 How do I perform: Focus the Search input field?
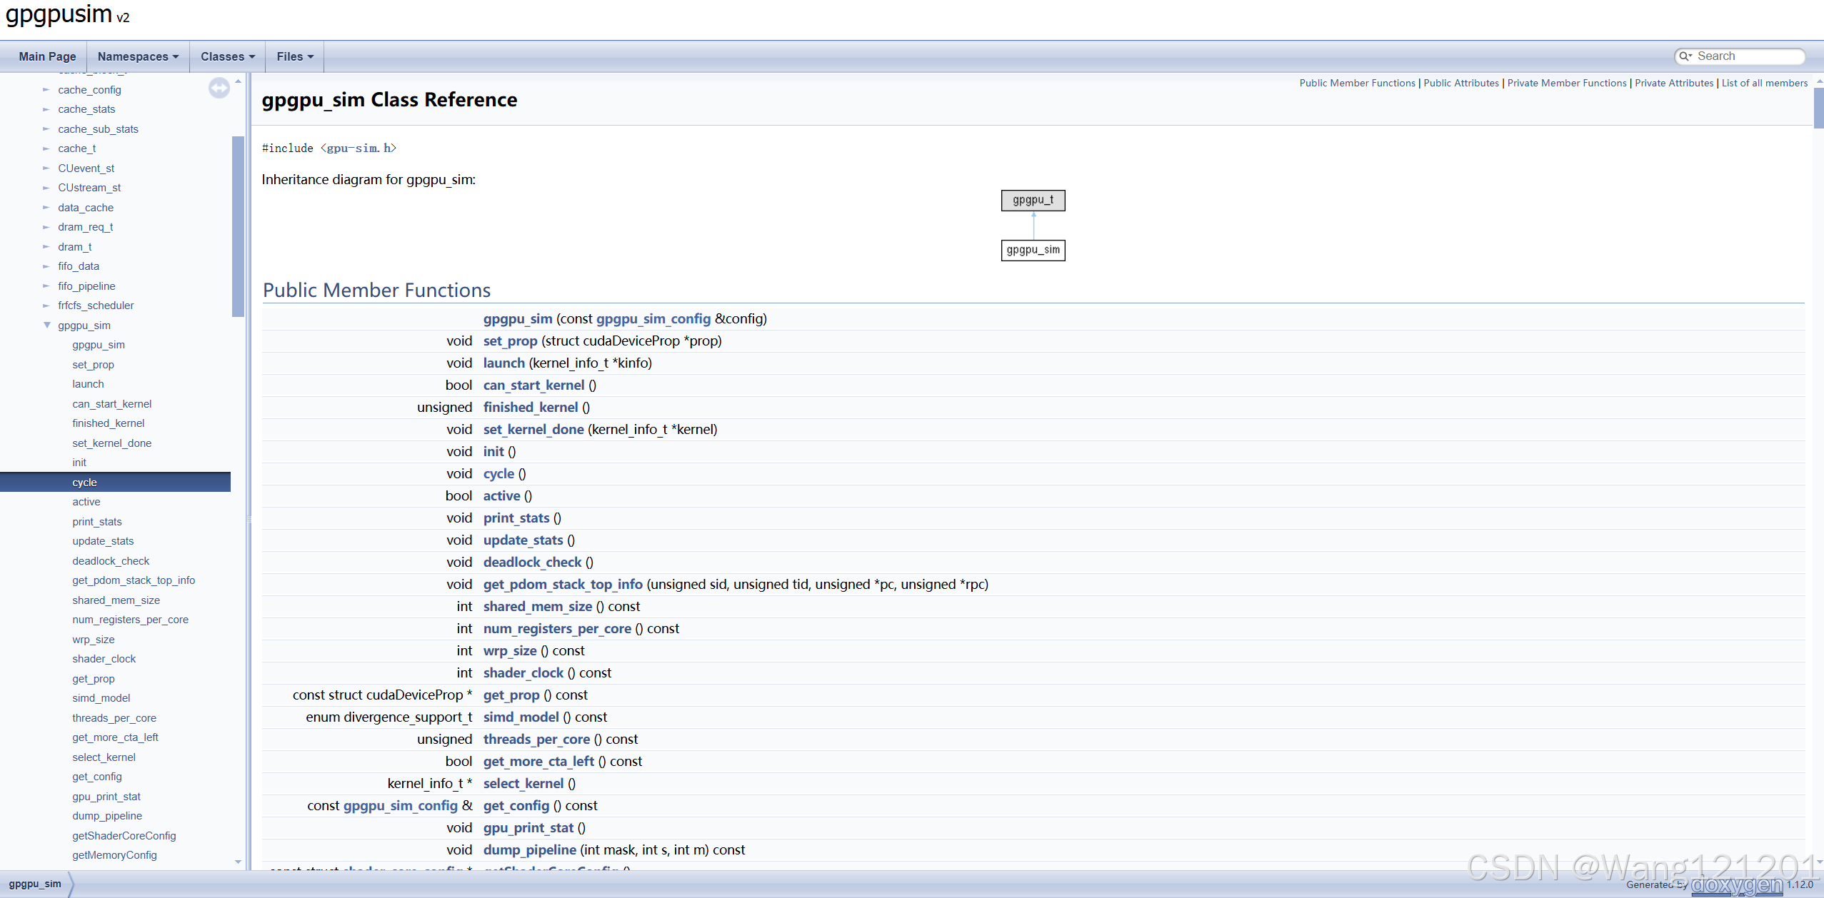(x=1747, y=56)
